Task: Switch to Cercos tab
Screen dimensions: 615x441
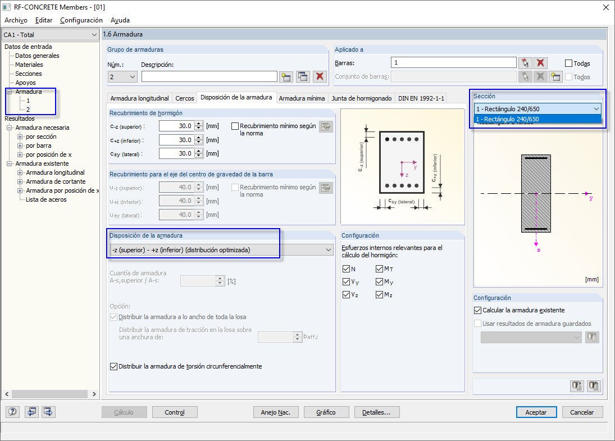Action: point(184,98)
